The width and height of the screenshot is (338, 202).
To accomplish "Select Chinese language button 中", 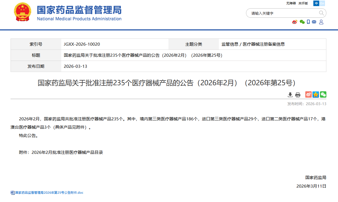I will click(x=316, y=3).
